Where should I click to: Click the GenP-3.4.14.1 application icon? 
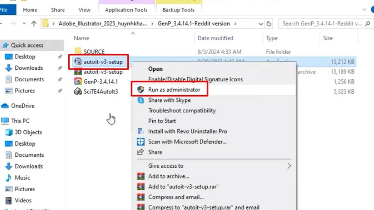tap(78, 82)
